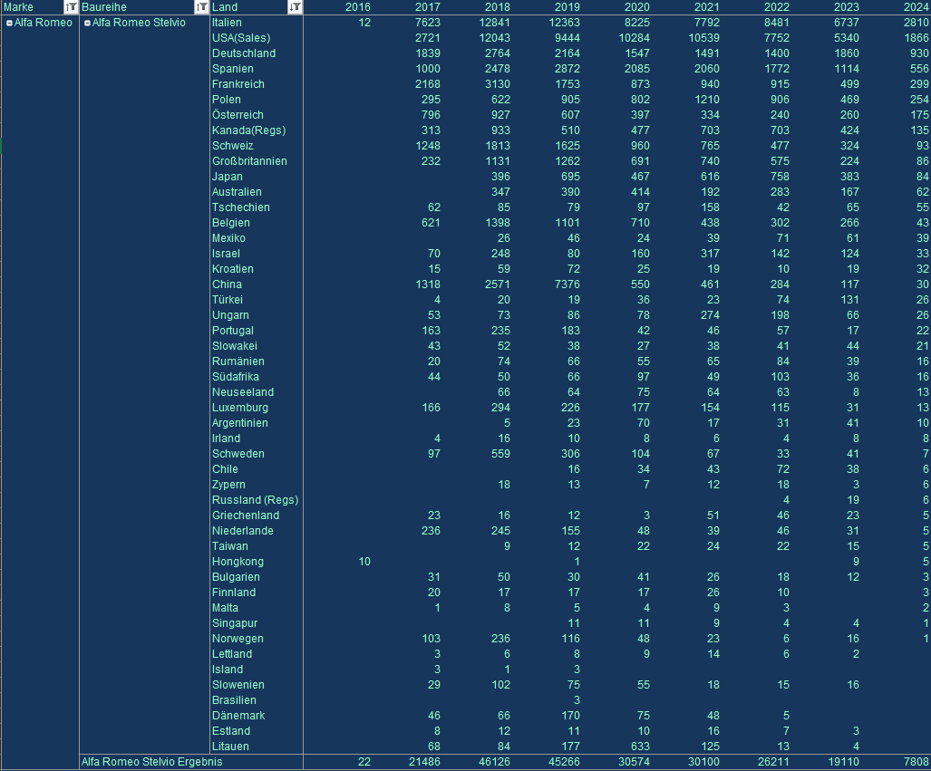Viewport: 931px width, 771px height.
Task: Open the Baureihe column filter dropdown
Action: point(201,7)
